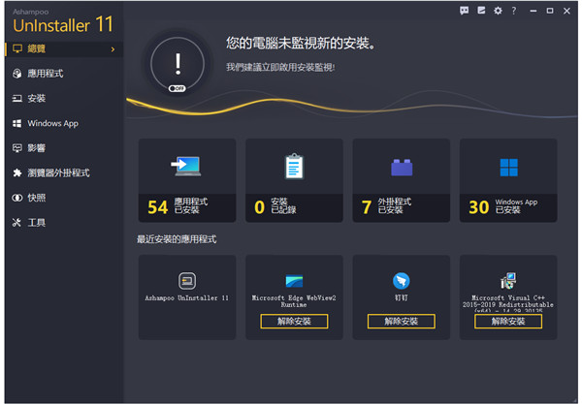Click the purple brick plugin icon tile
Image resolution: width=582 pixels, height=404 pixels.
402,168
